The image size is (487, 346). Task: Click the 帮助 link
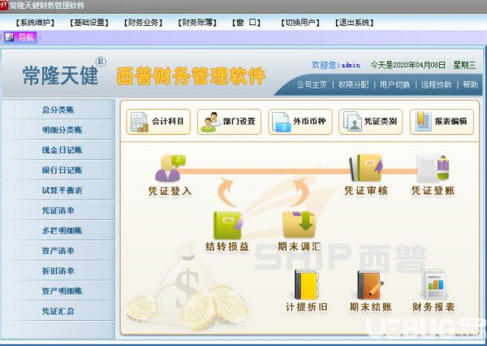coord(470,84)
